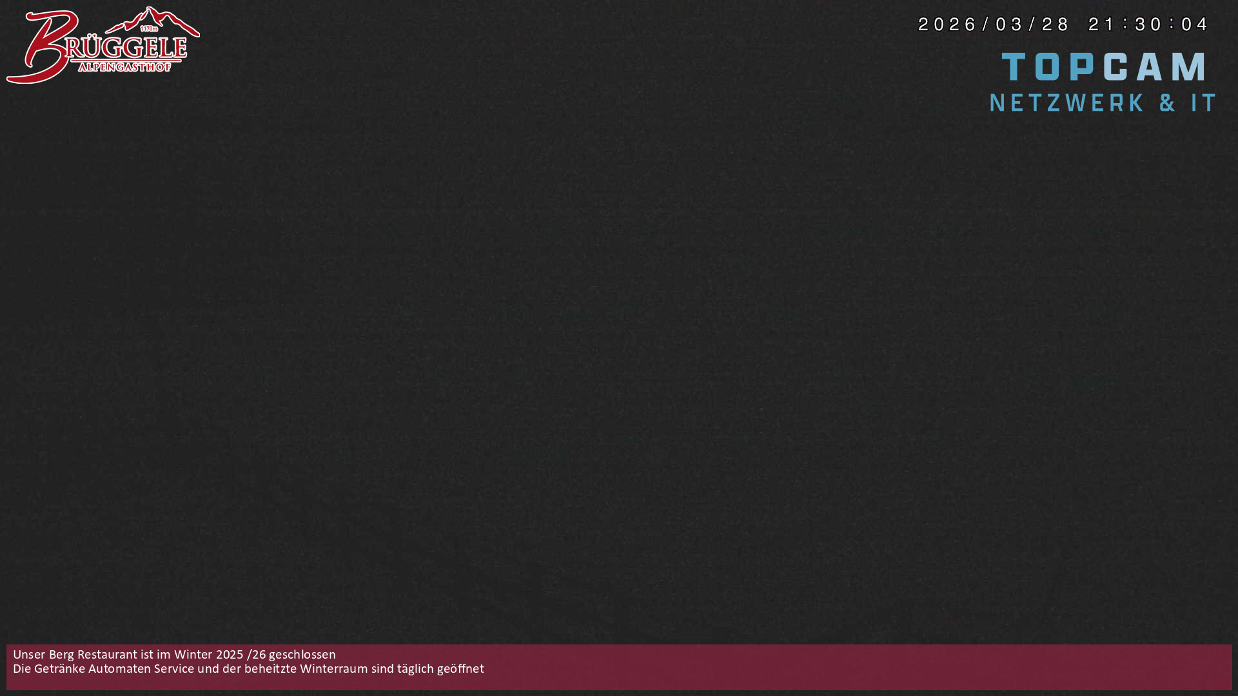Screen dimensions: 1238x696
Task: Click the time 21:30:04 overlay
Action: click(x=1148, y=24)
